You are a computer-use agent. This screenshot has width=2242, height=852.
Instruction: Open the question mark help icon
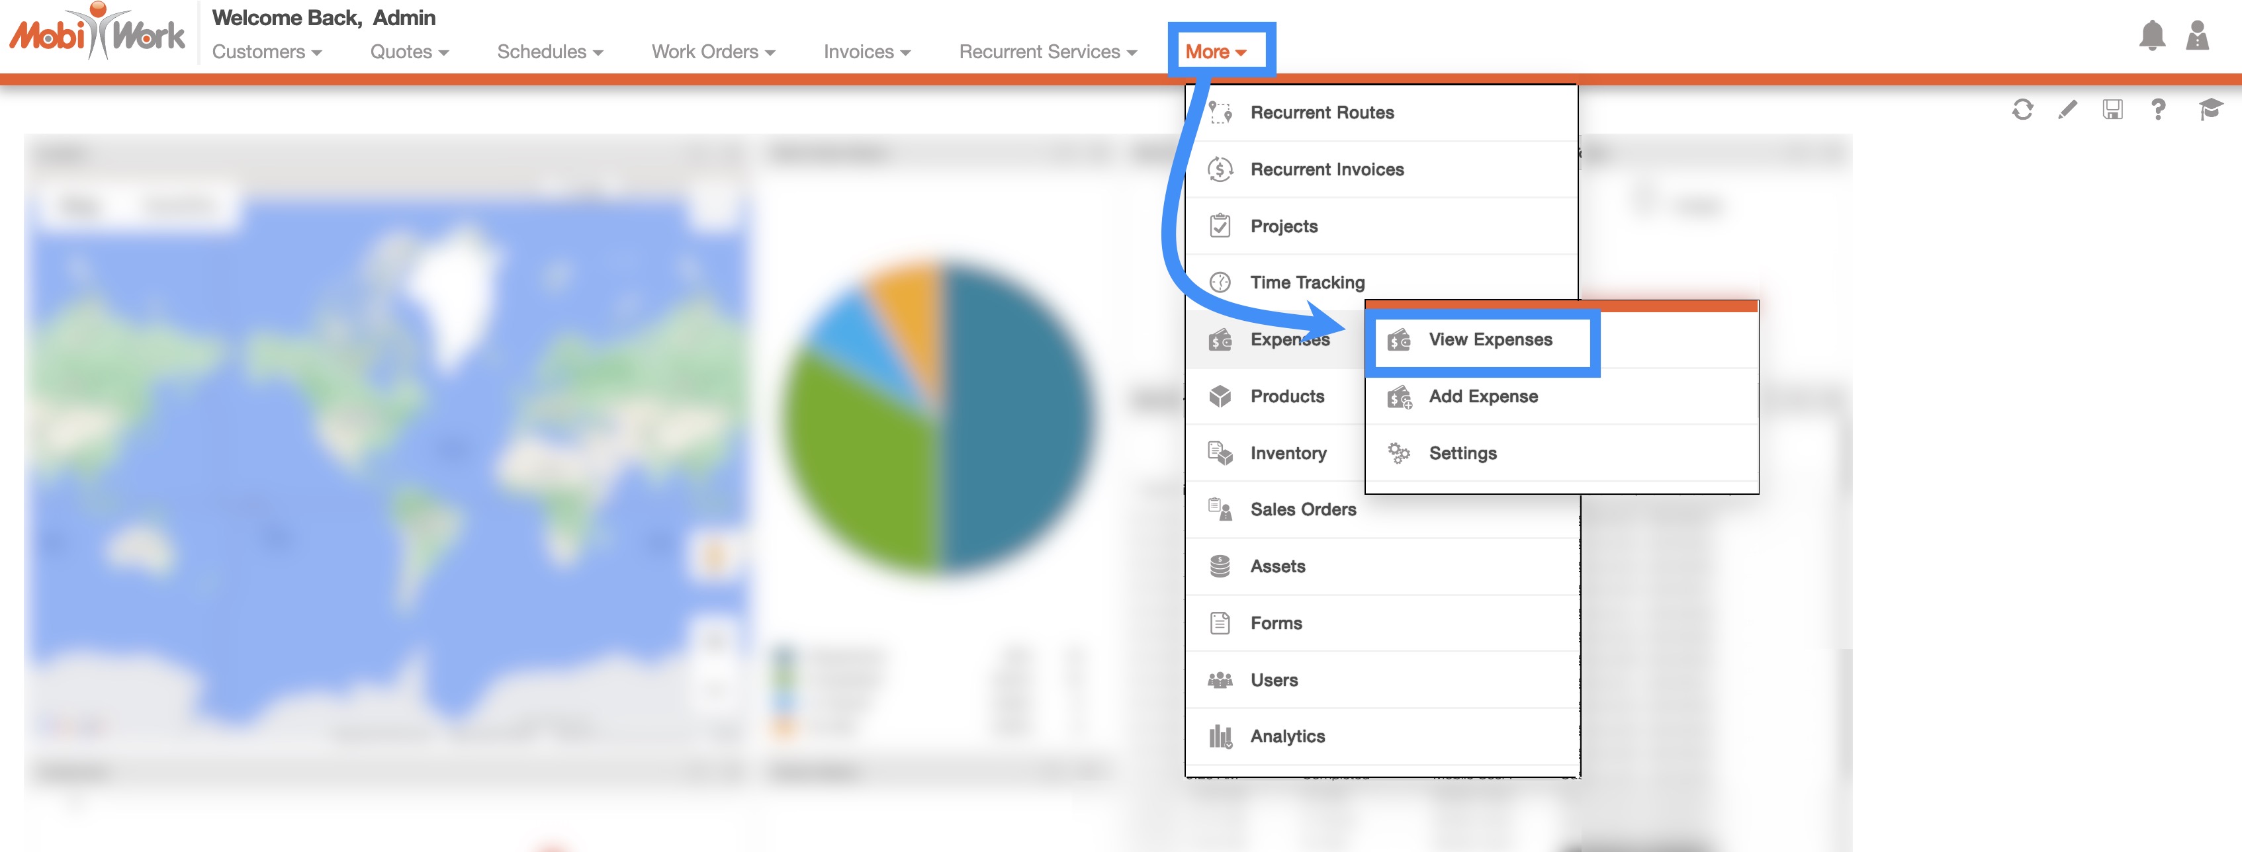[x=2157, y=110]
